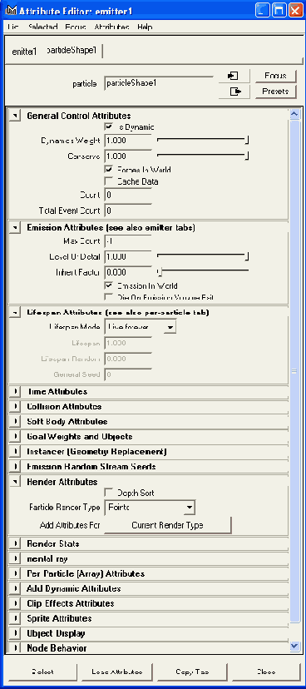Click the Current Render Type button
The image size is (306, 689).
[x=167, y=525]
